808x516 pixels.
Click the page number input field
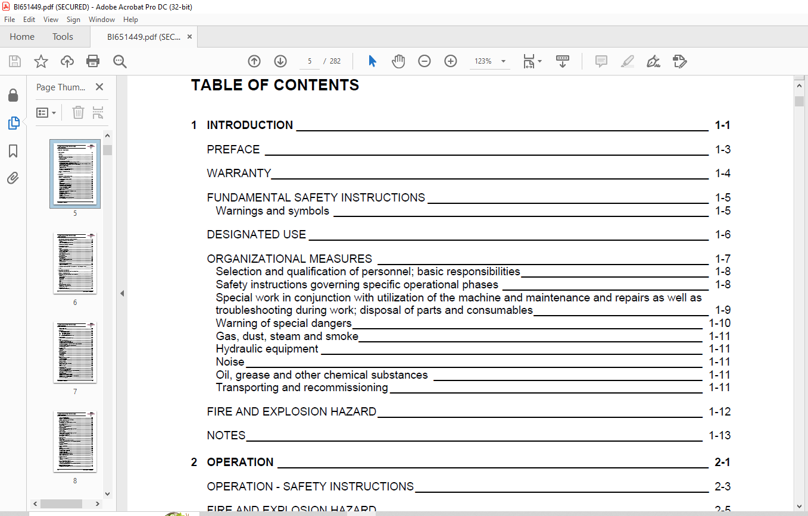coord(310,61)
